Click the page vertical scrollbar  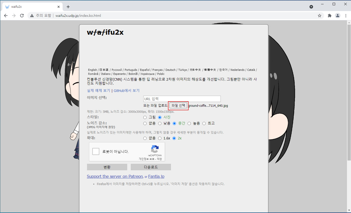349,92
